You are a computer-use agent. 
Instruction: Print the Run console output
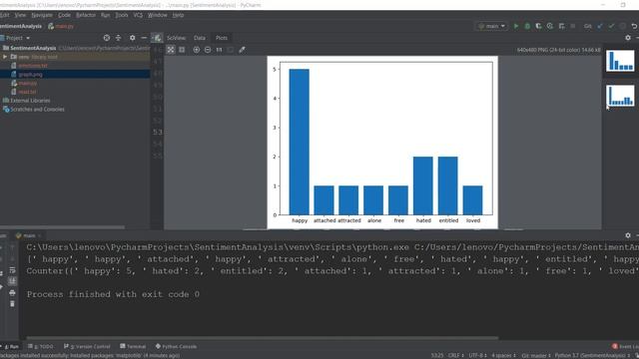(x=12, y=292)
